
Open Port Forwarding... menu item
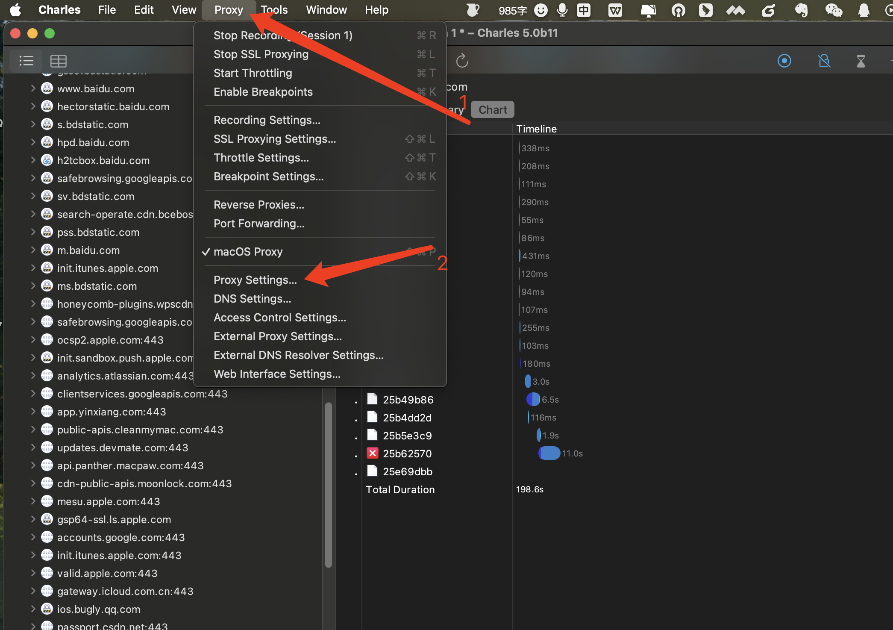(320, 224)
